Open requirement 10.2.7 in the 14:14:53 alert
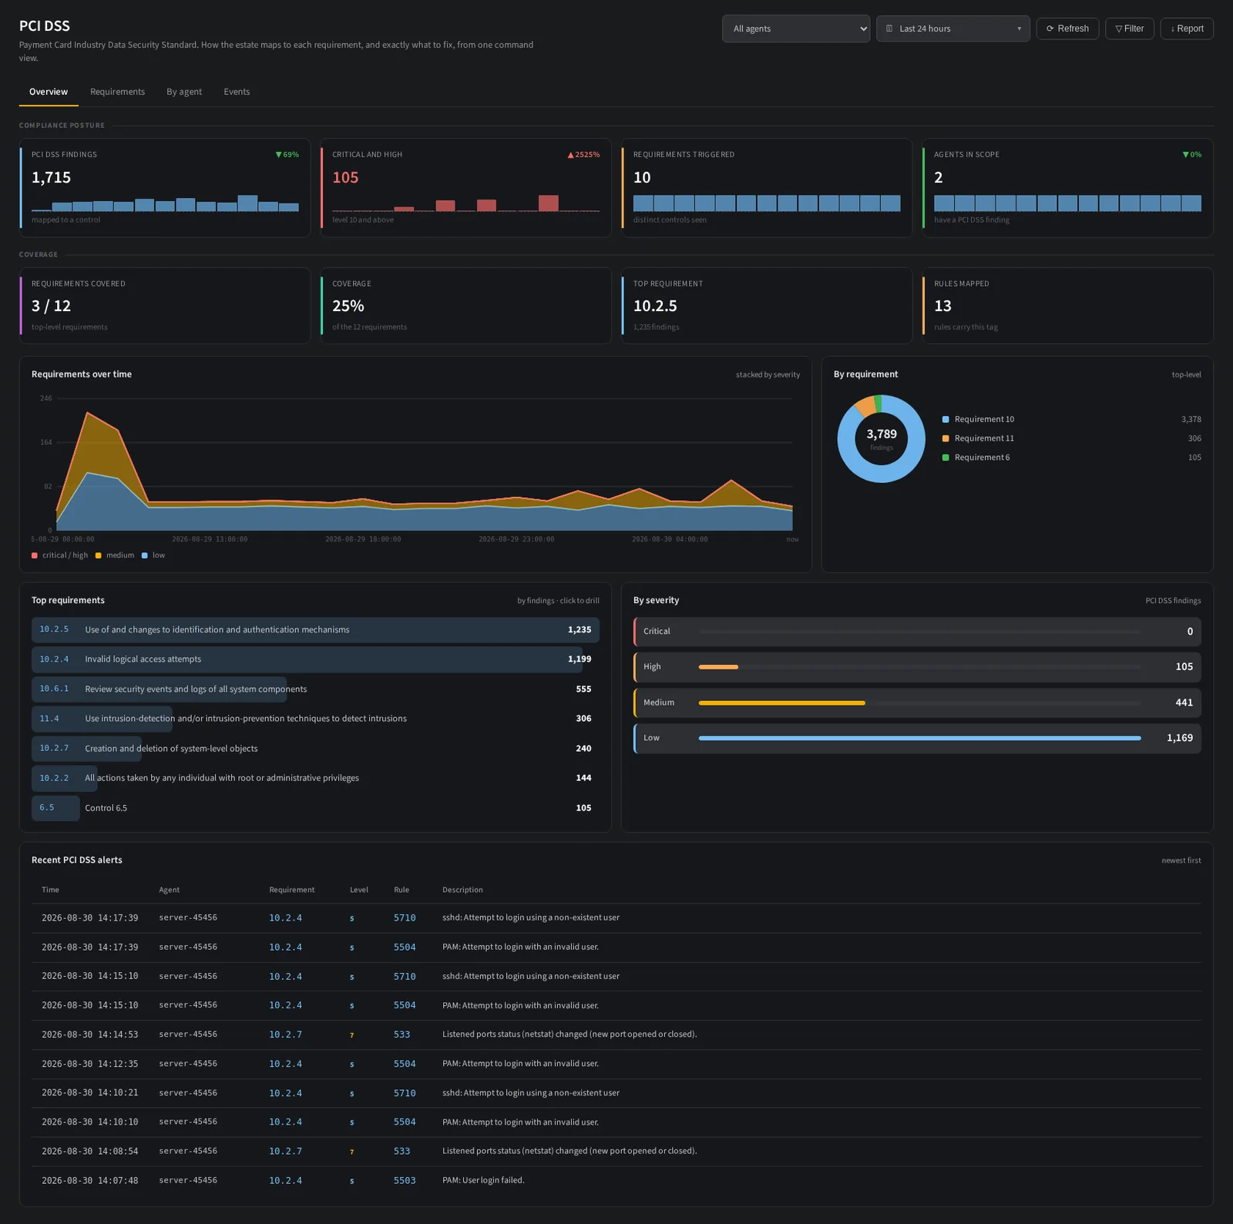1233x1224 pixels. pyautogui.click(x=285, y=1035)
